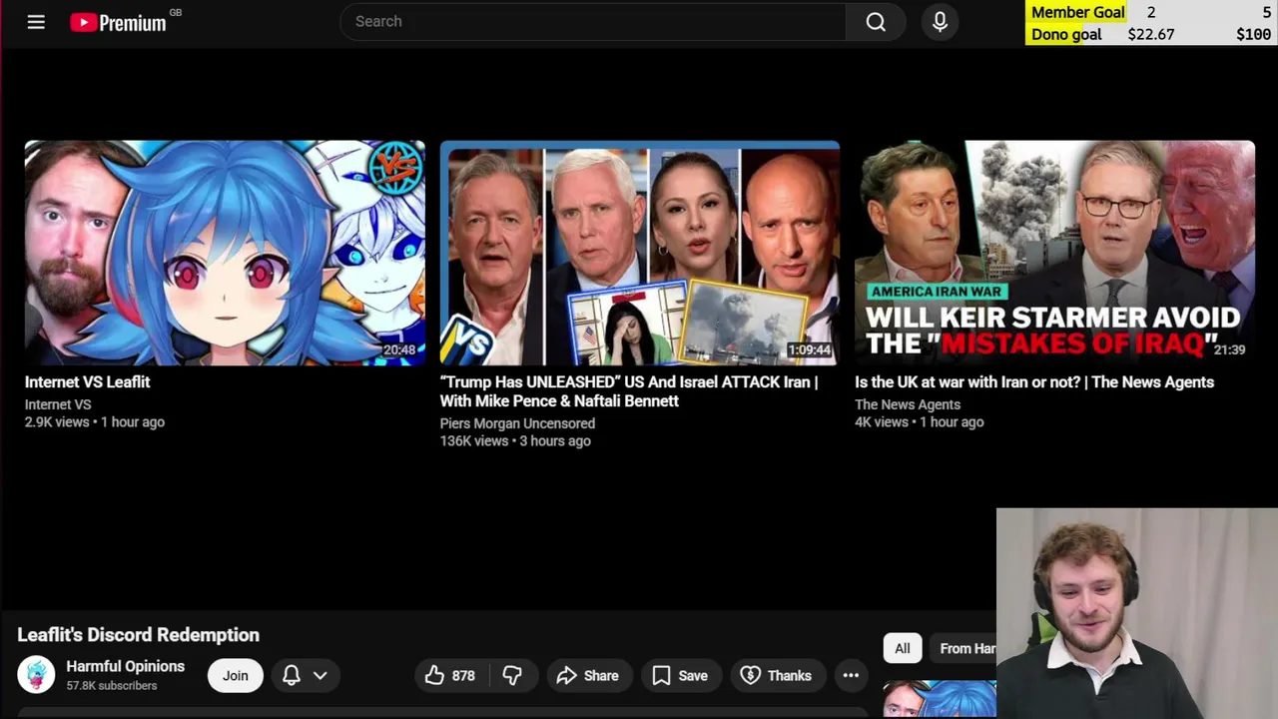Dislike the video thumbs down
Image resolution: width=1278 pixels, height=719 pixels.
[512, 676]
